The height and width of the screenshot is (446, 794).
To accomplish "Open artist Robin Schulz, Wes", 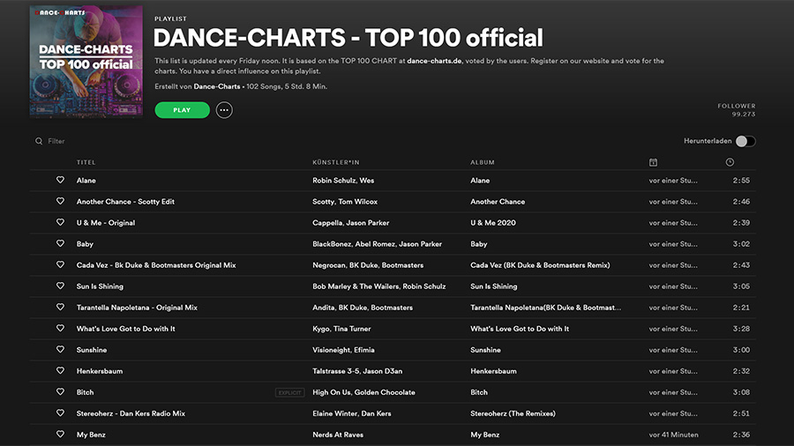I will point(343,181).
